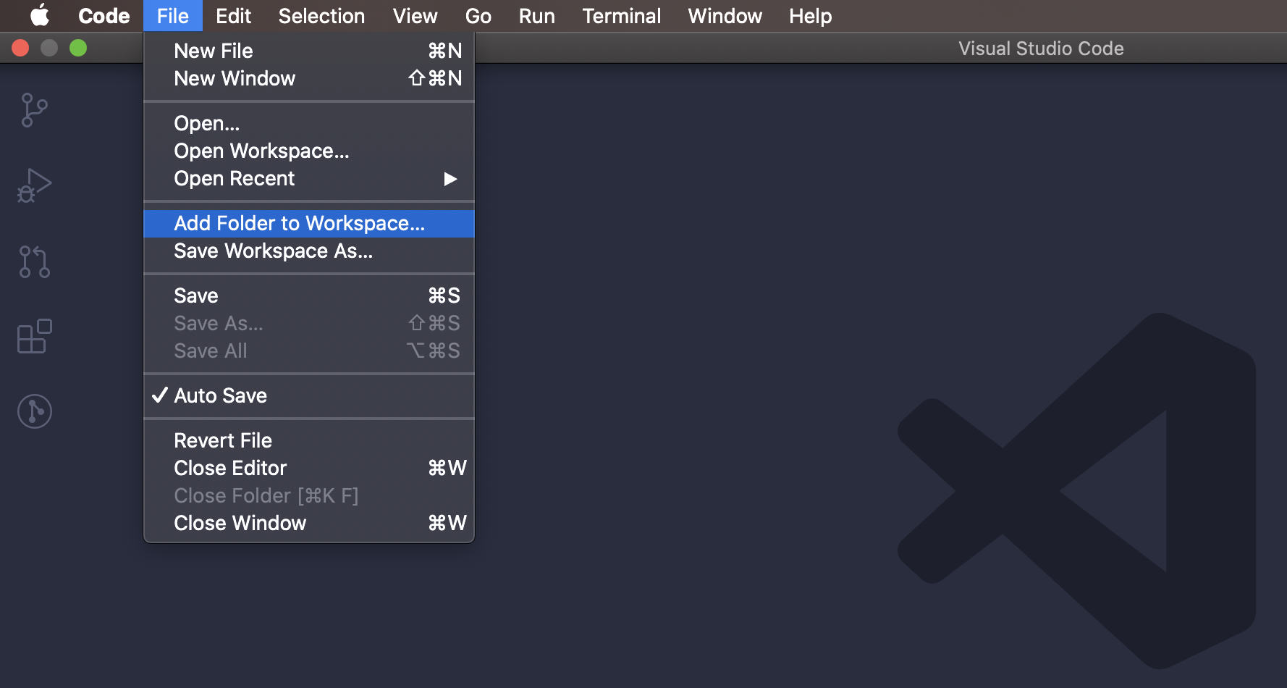Choose New File from File menu
1287x688 pixels.
309,51
